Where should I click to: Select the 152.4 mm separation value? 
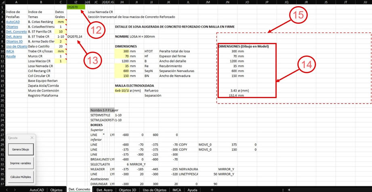tap(227, 96)
